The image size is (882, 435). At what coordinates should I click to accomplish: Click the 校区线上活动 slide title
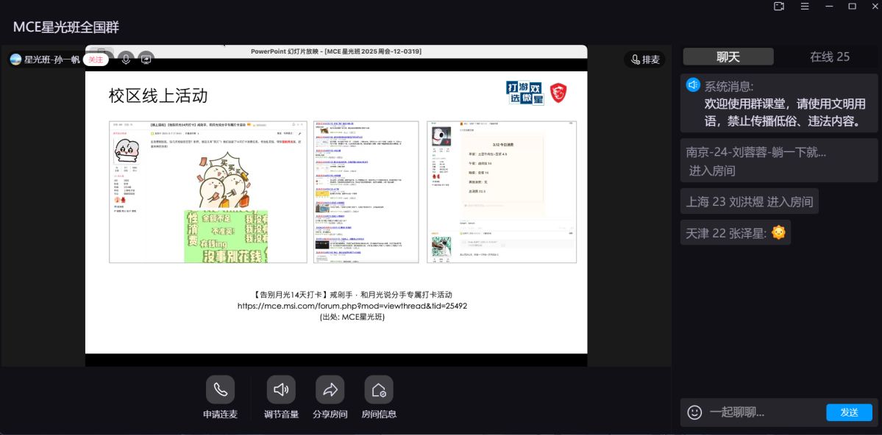pos(159,96)
